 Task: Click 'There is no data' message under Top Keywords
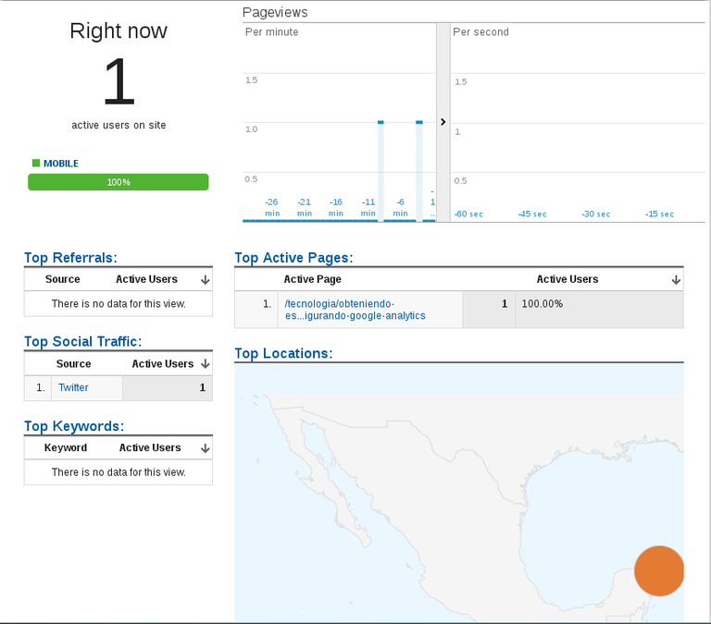pyautogui.click(x=118, y=471)
